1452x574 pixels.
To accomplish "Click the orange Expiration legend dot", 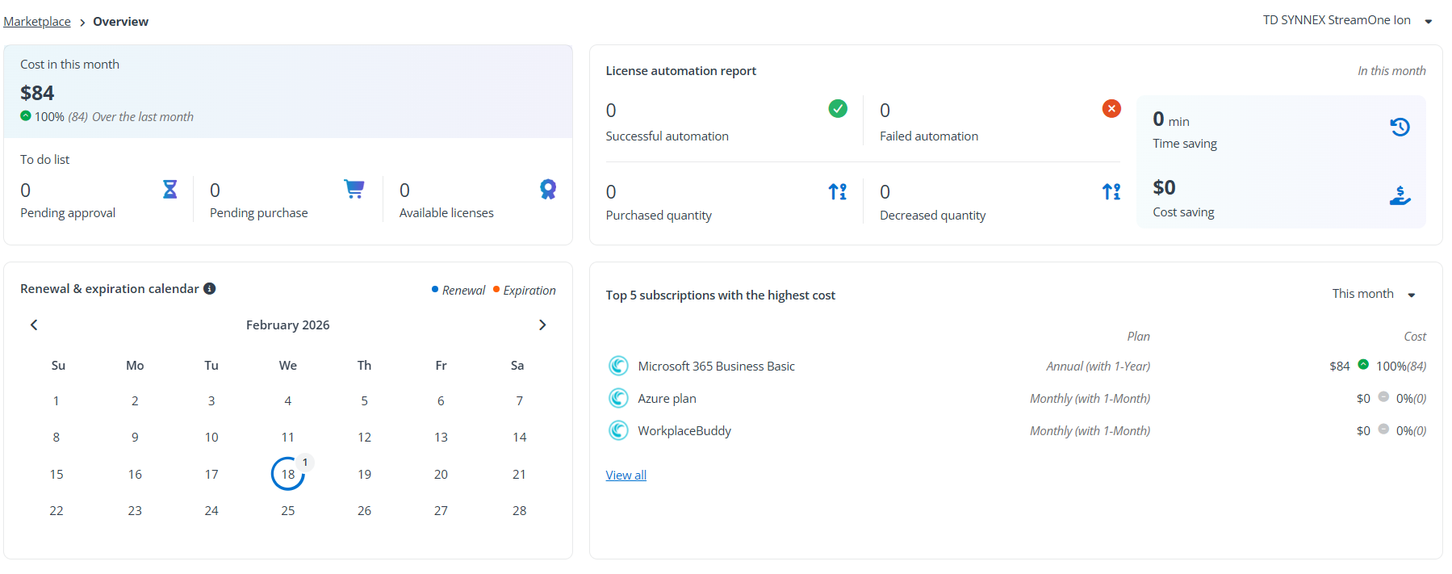I will [x=496, y=289].
